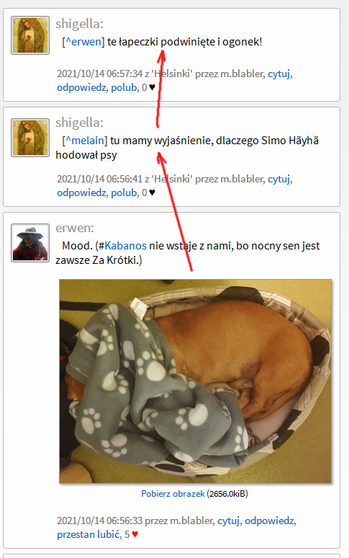Open shigella's avatar in the top post
349x558 pixels.
coord(30,35)
